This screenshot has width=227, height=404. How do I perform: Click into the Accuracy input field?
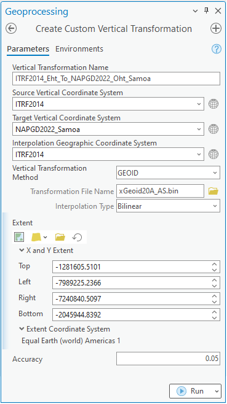168,359
